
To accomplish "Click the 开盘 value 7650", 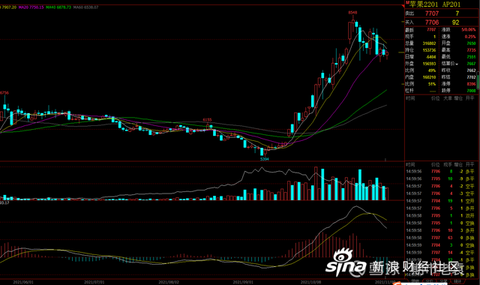I will pyautogui.click(x=472, y=43).
